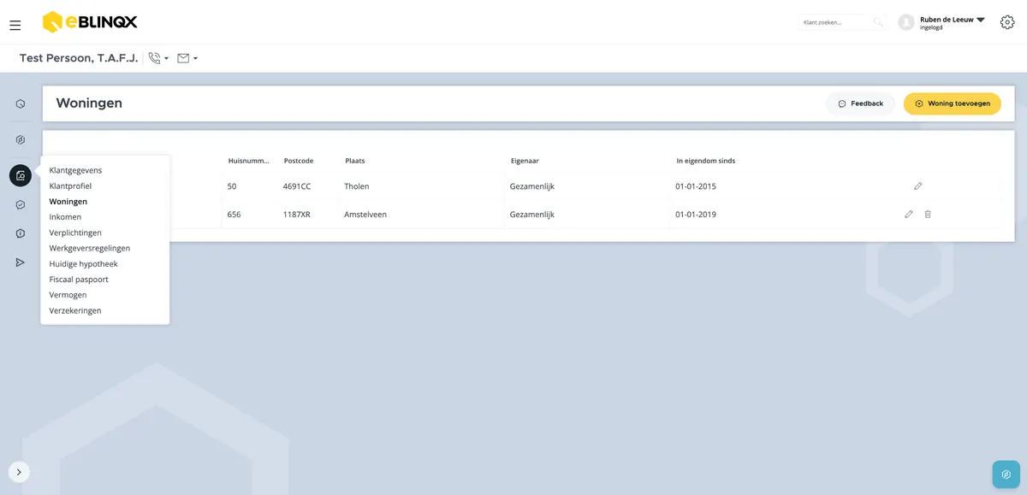Open Verzekeringen menu item
Image resolution: width=1027 pixels, height=495 pixels.
75,310
